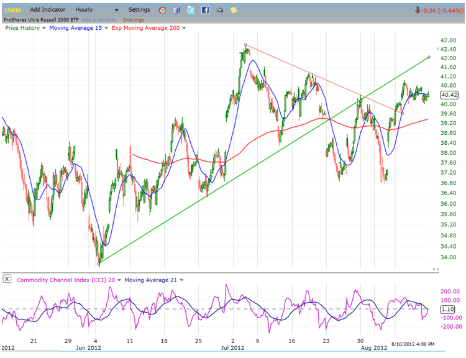Click the UWM ticker symbol field
The width and height of the screenshot is (466, 358).
(x=12, y=10)
